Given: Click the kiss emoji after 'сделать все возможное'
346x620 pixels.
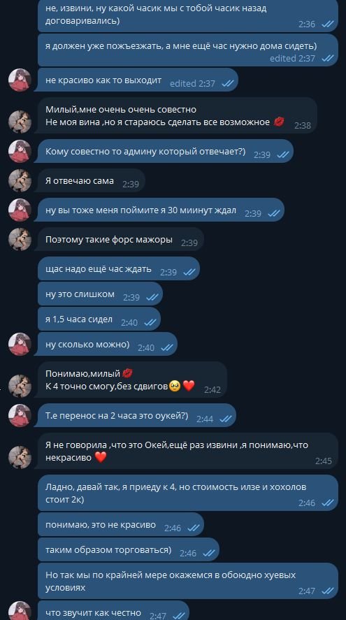Looking at the screenshot, I should pyautogui.click(x=279, y=122).
